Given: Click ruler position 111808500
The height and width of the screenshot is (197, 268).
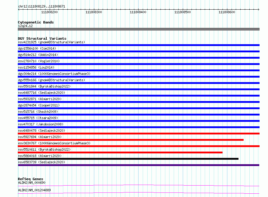Looking at the screenshot, I should (182, 12).
